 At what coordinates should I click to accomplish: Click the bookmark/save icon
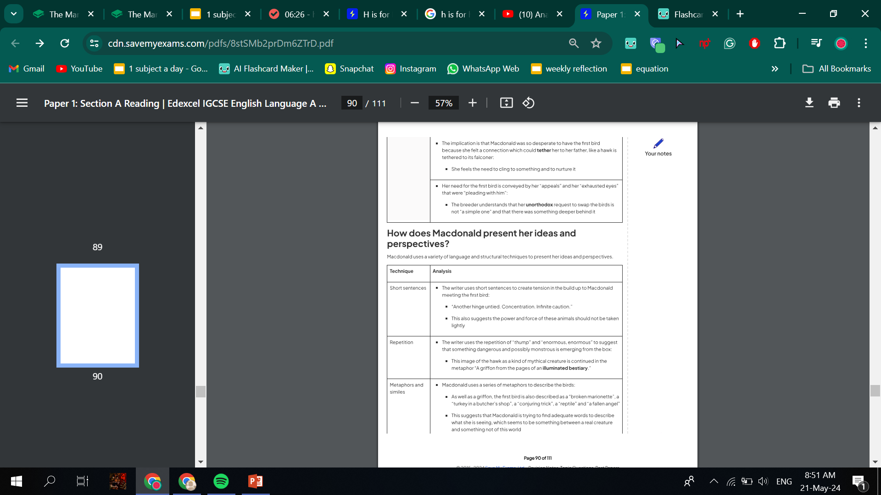[596, 43]
